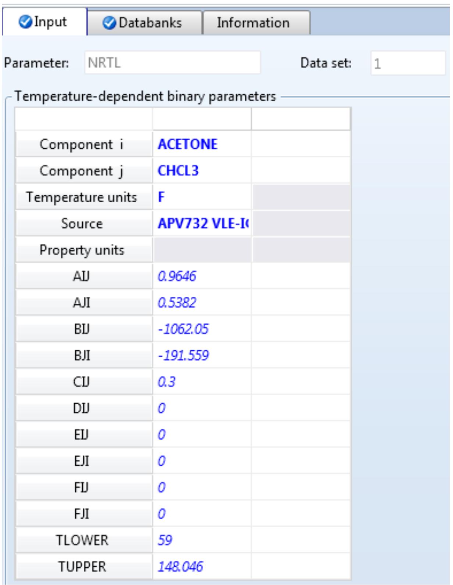453x585 pixels.
Task: Click the temperature units value F
Action: tap(202, 197)
